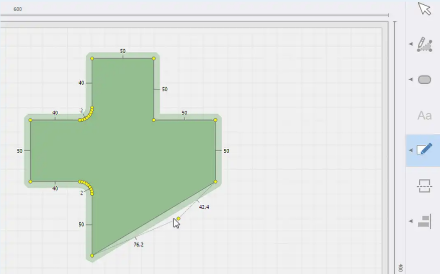Select bottom-right vertex where the diagonal starts
Viewport: 440px width, 274px height.
coord(216,182)
